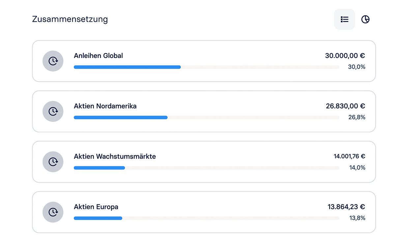Switch to list view of composition
Image resolution: width=406 pixels, height=246 pixels.
(344, 19)
